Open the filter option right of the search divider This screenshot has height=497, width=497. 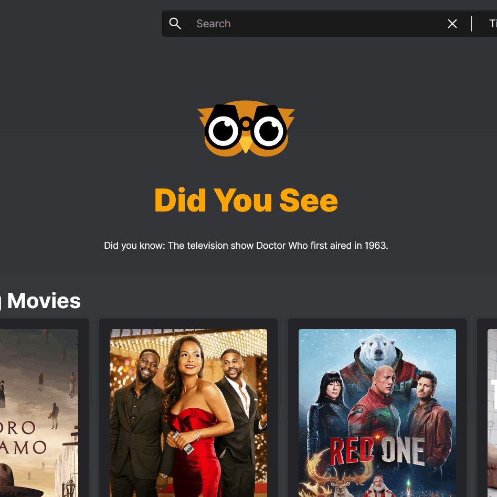point(493,24)
